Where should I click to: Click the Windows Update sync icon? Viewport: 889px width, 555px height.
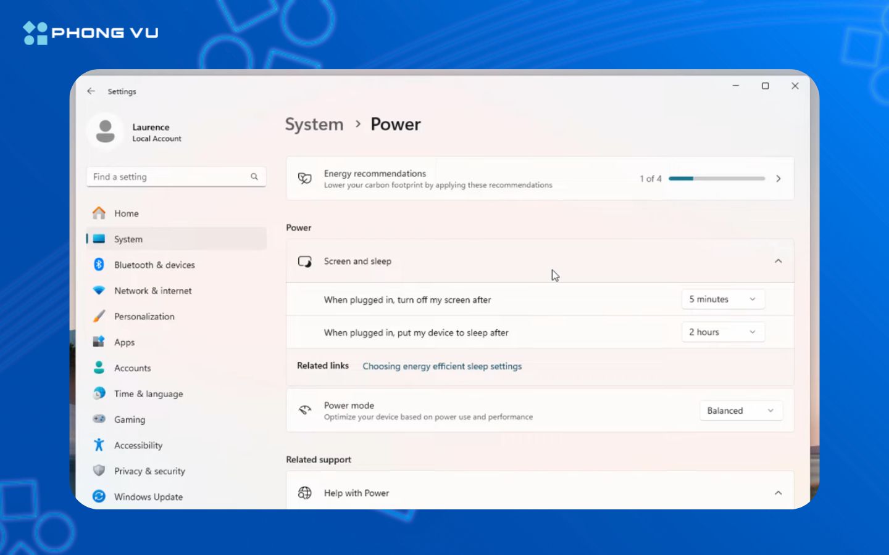coord(99,496)
